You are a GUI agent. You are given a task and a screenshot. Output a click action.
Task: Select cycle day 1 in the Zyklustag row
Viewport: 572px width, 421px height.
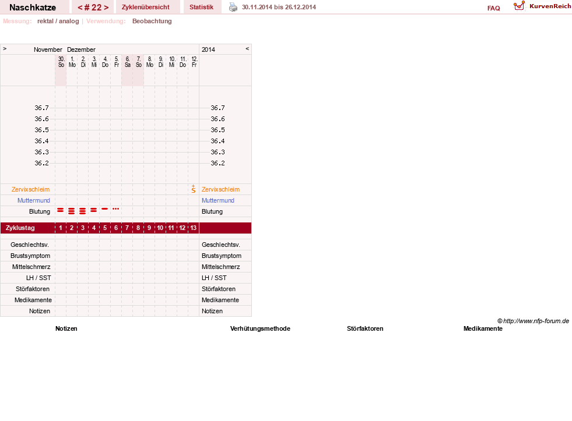pos(61,228)
